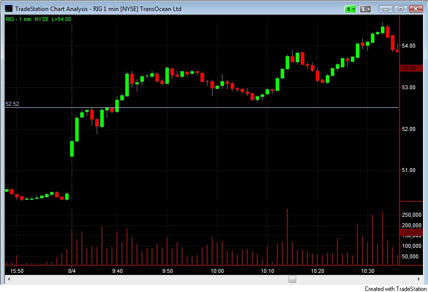Viewport: 428px width, 292px height.
Task: Select the highest candlestick near 54.40
Action: (383, 30)
